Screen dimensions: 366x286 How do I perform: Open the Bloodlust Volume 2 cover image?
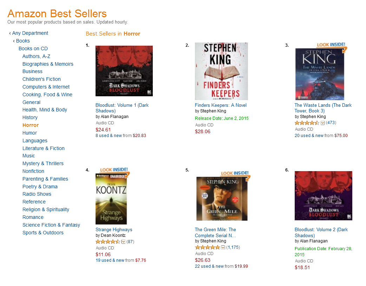(x=323, y=196)
